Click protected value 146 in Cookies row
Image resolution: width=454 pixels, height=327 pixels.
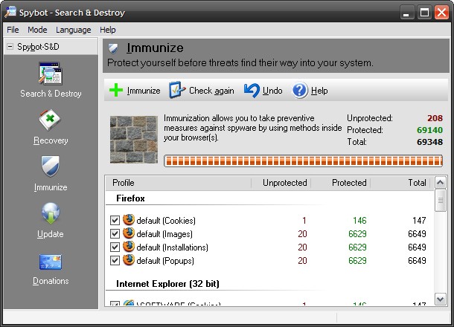(359, 221)
